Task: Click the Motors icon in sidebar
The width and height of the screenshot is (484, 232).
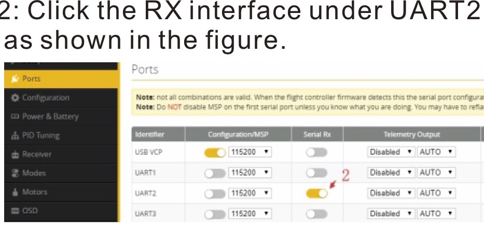Action: pyautogui.click(x=15, y=192)
